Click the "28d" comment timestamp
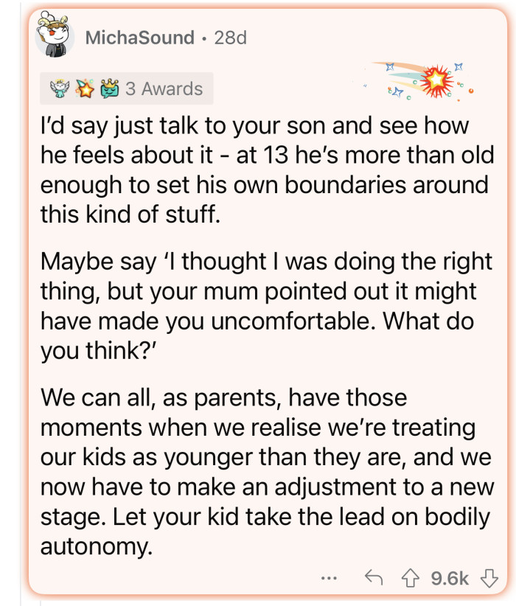The width and height of the screenshot is (516, 606). coord(230,38)
